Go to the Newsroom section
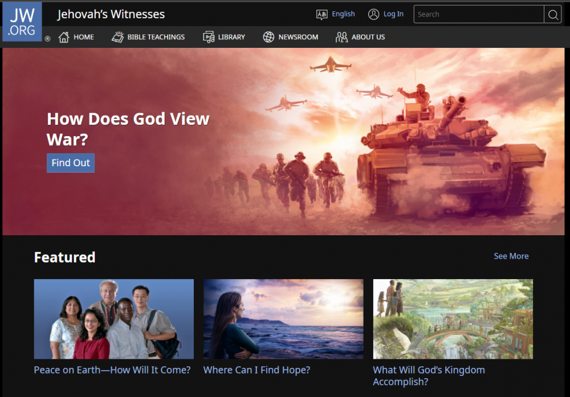The image size is (570, 397). pos(298,37)
